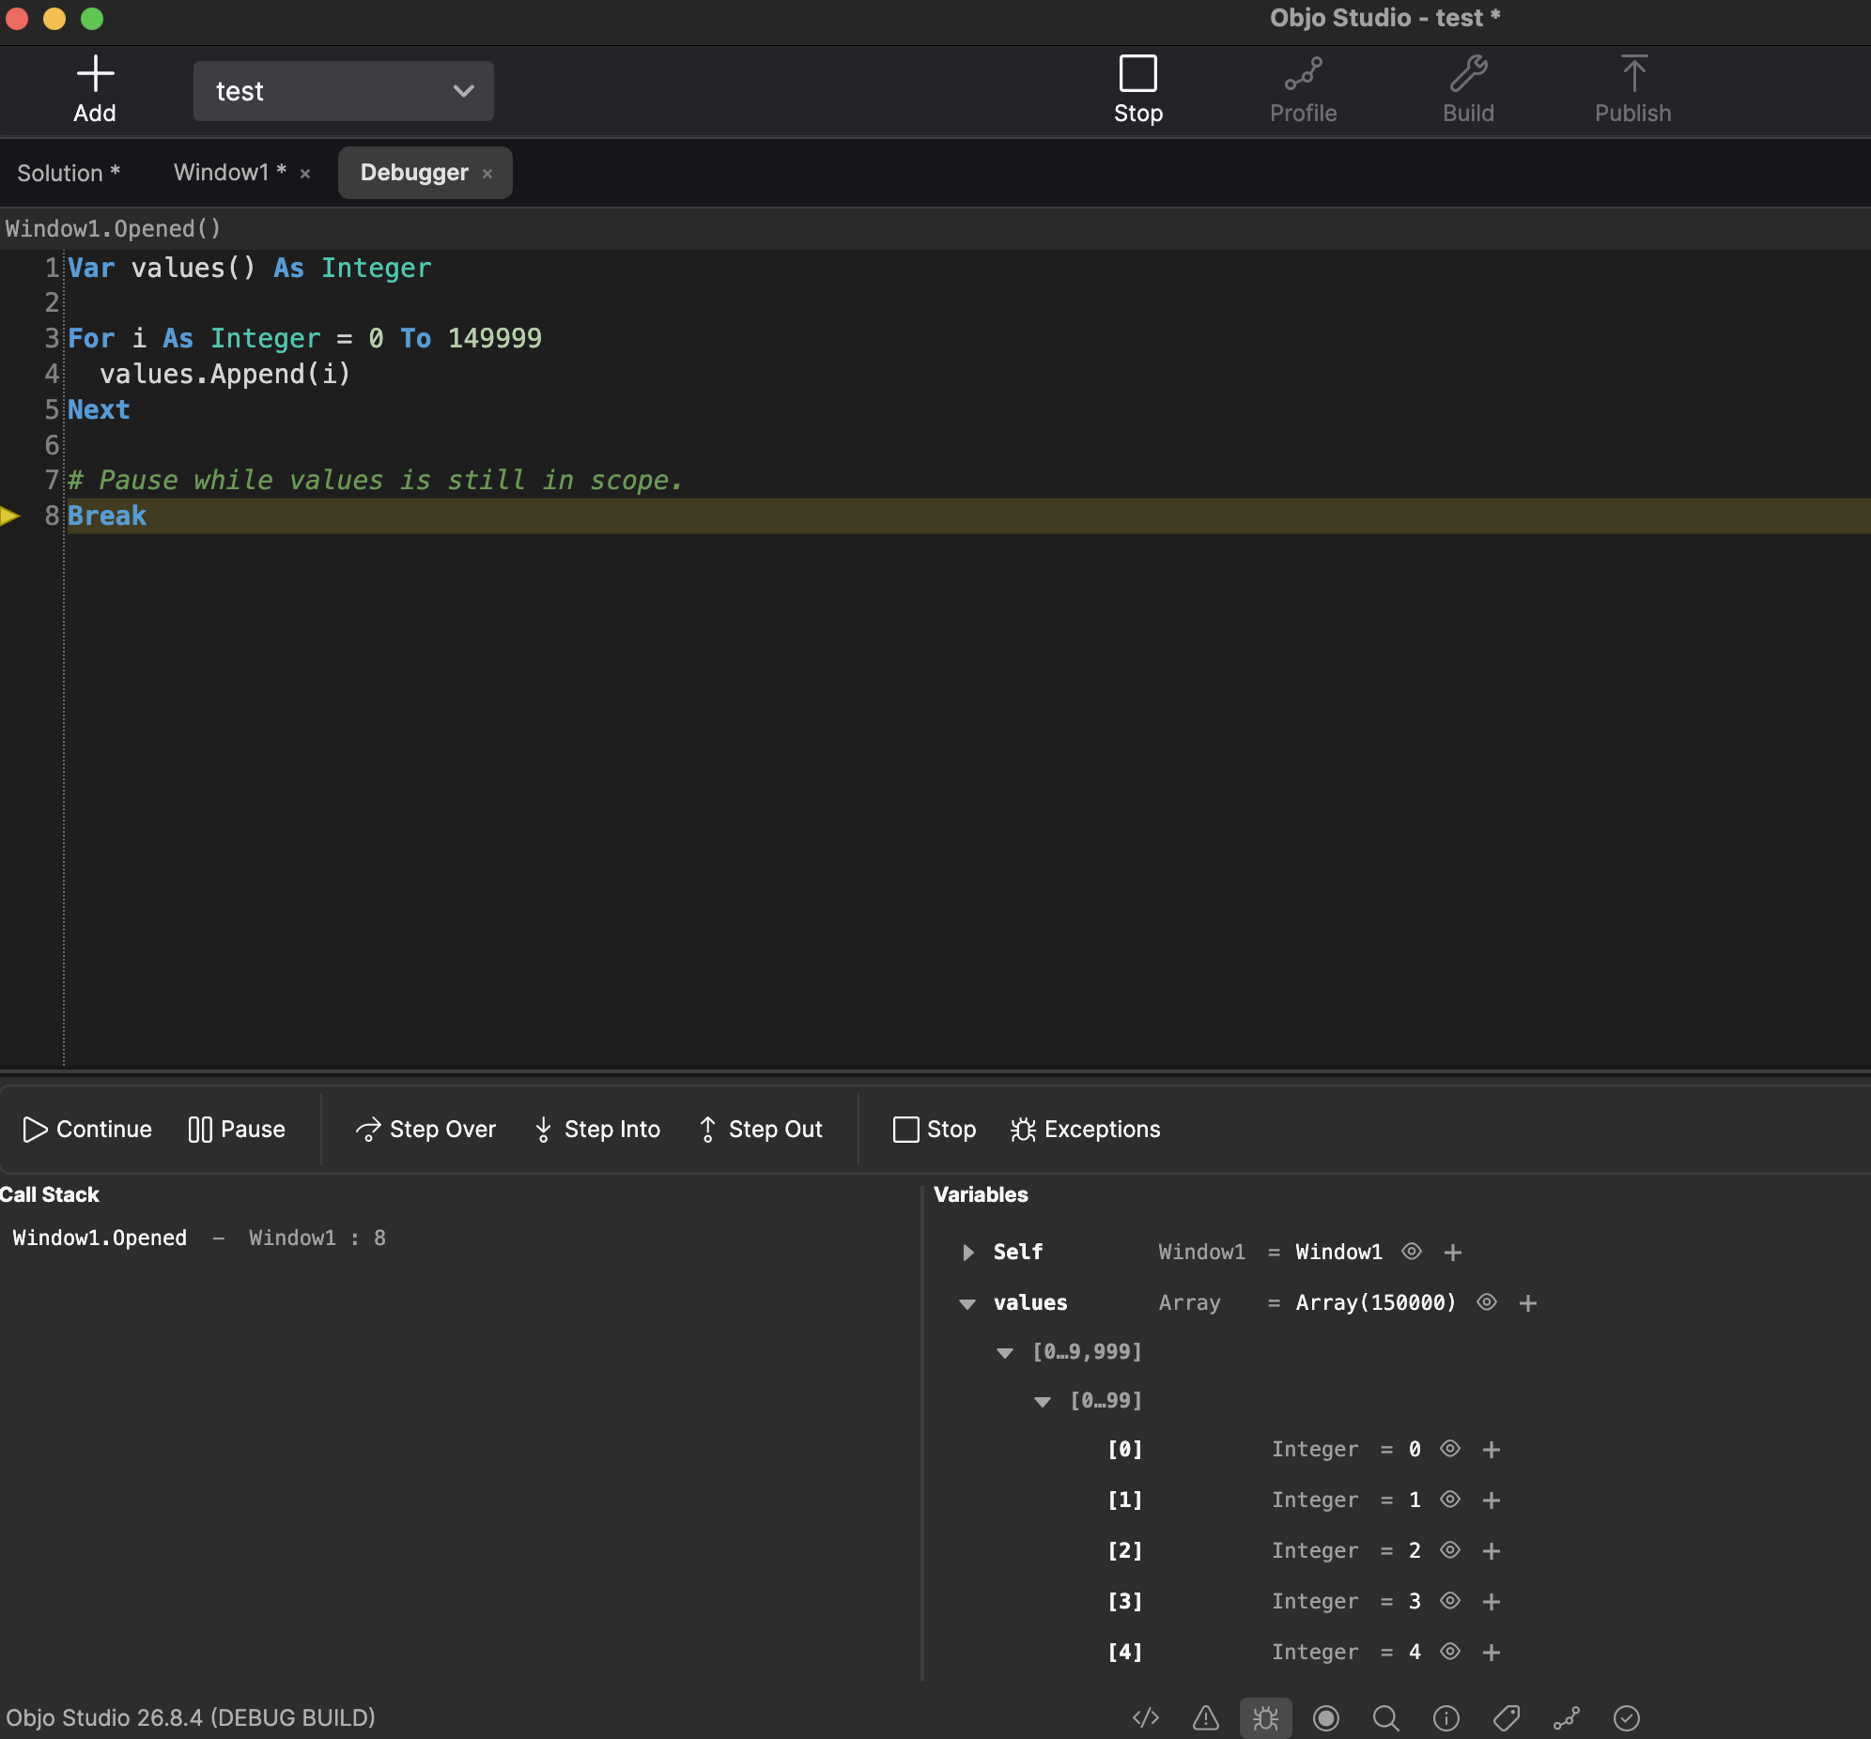Image resolution: width=1871 pixels, height=1739 pixels.
Task: Toggle watch eye for element [4]
Action: coord(1450,1653)
